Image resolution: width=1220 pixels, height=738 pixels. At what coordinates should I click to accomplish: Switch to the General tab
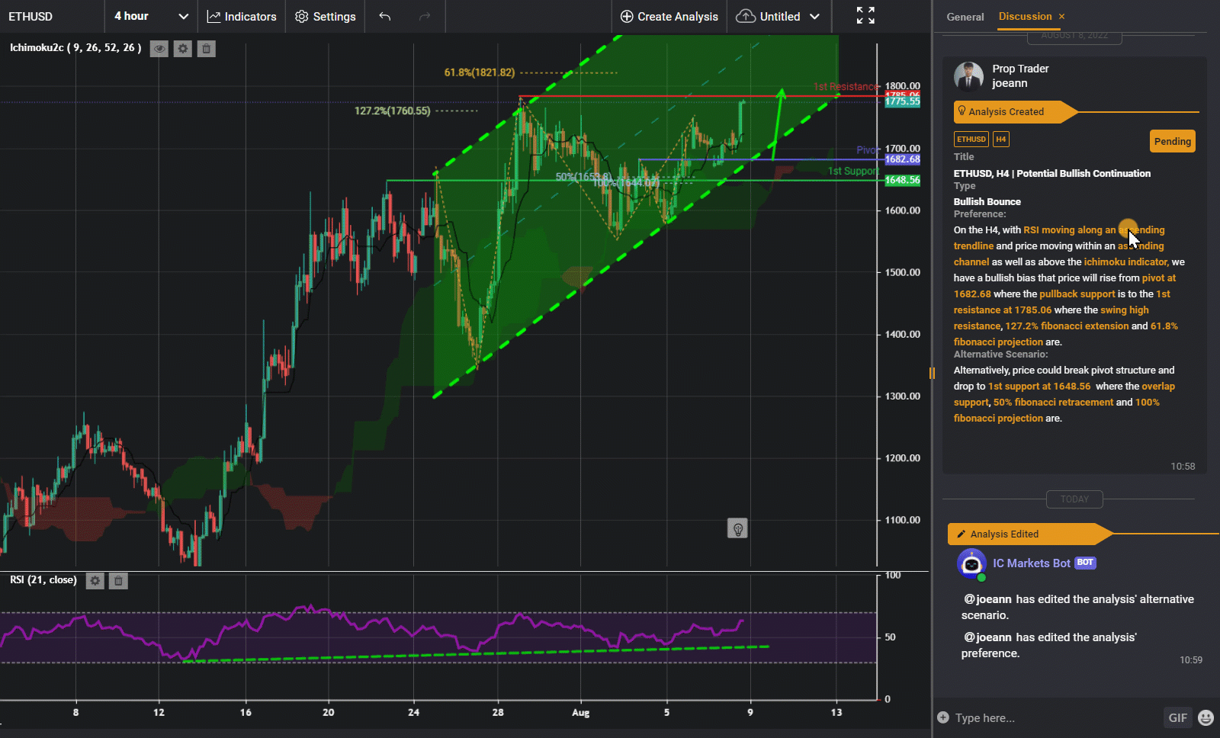pyautogui.click(x=965, y=17)
